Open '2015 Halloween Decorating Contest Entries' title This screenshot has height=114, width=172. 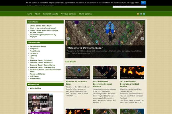click(x=130, y=84)
